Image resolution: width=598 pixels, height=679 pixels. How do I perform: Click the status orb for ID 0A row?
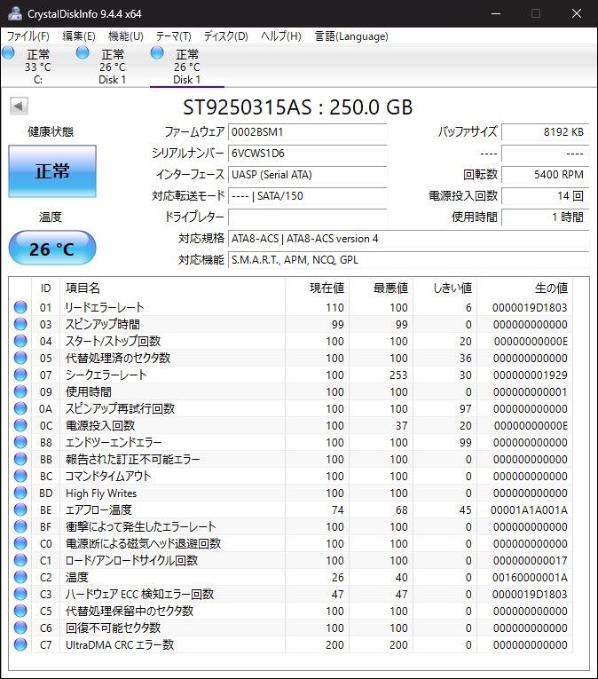tap(20, 408)
